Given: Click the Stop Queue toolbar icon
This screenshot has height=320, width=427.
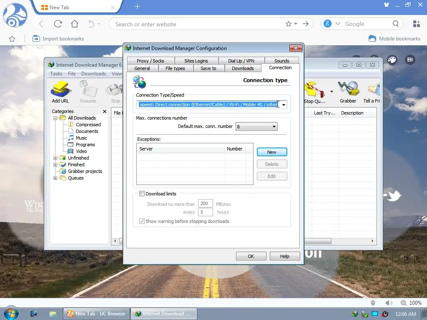Looking at the screenshot, I should pos(314,89).
